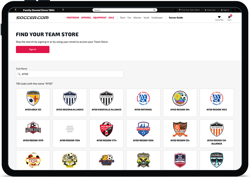Screen dimensions: 250x177
Task: Click the Northside Chicago crest logo
Action: pos(143,129)
